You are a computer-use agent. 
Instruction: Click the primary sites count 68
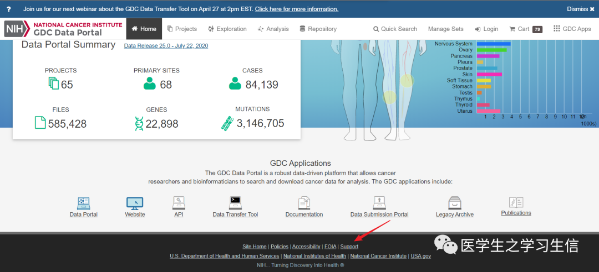[166, 85]
